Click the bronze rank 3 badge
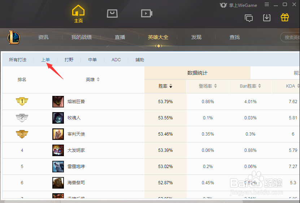This screenshot has height=203, width=300. [x=22, y=134]
